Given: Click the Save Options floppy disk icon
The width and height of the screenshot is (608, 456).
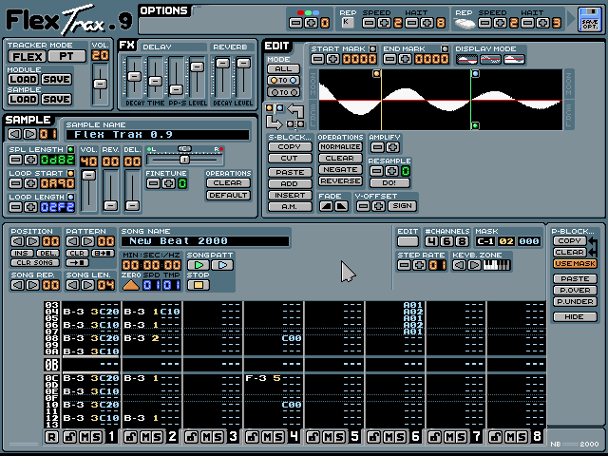Looking at the screenshot, I should coord(589,19).
